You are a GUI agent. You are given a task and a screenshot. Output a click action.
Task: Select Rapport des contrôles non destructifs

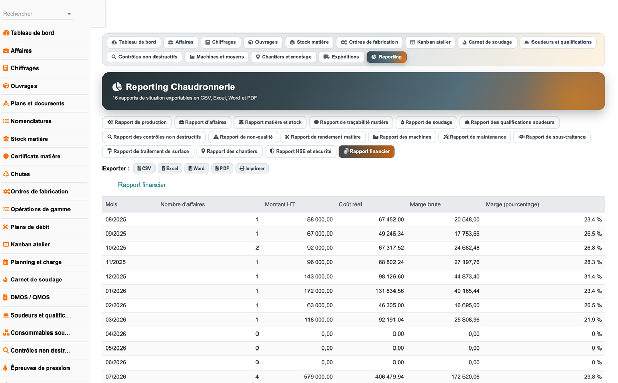154,137
